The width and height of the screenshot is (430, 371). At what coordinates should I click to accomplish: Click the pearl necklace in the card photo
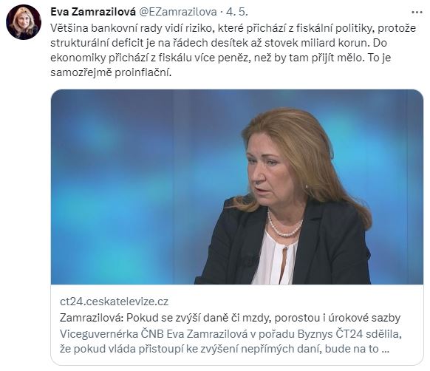[285, 224]
